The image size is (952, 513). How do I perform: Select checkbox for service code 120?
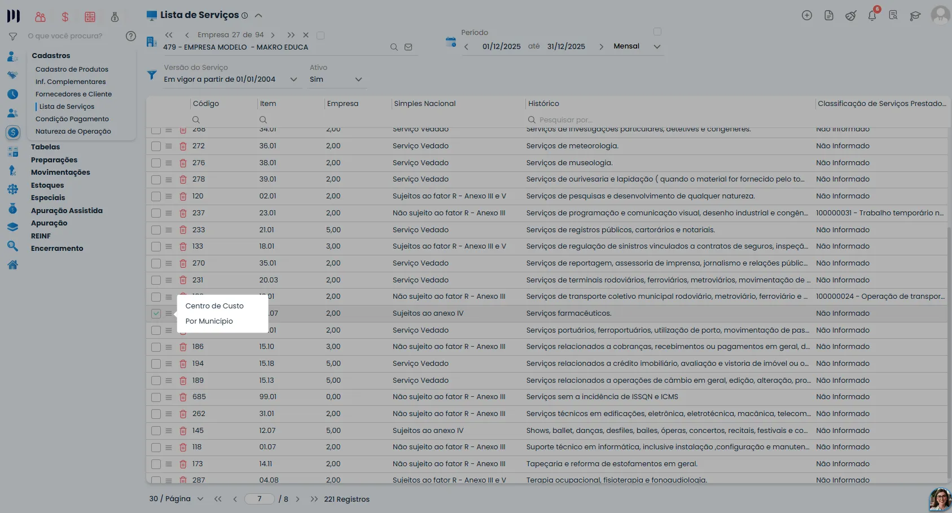coord(156,196)
